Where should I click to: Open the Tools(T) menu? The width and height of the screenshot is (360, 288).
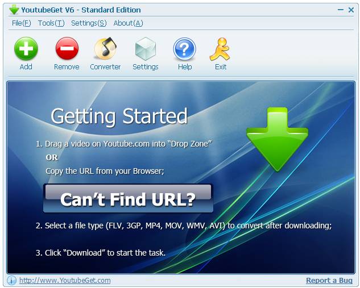point(51,23)
